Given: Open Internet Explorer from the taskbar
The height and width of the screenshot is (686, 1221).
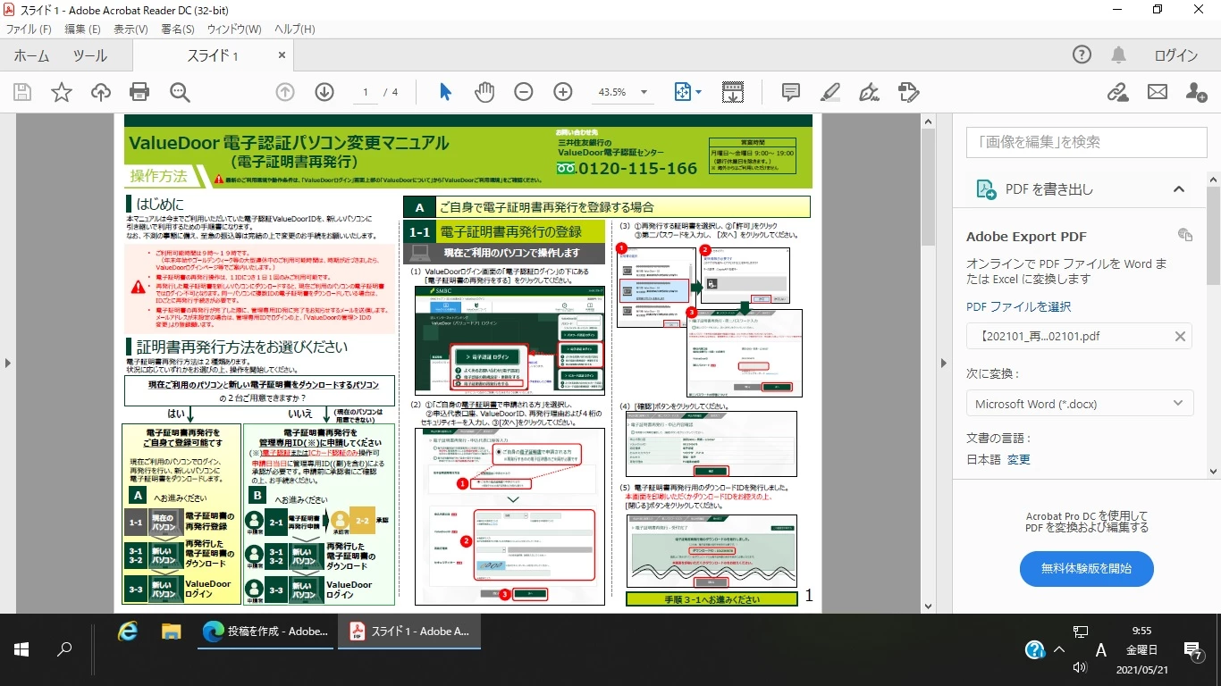Looking at the screenshot, I should click(128, 632).
